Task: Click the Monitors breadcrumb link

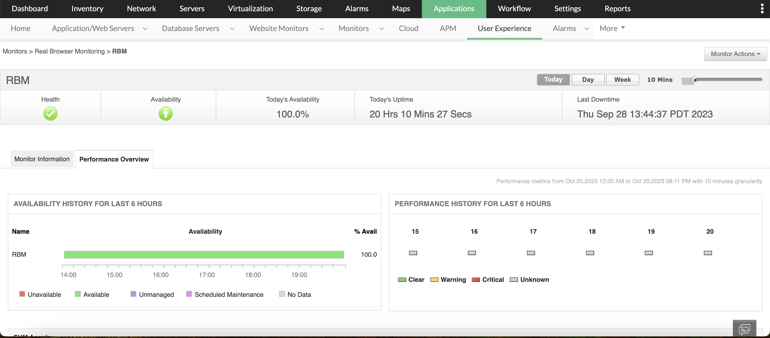Action: 15,51
